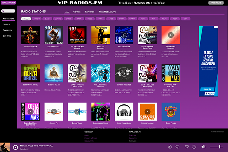
Task: Play the 101 Smooth Jazz station
Action: (54, 35)
